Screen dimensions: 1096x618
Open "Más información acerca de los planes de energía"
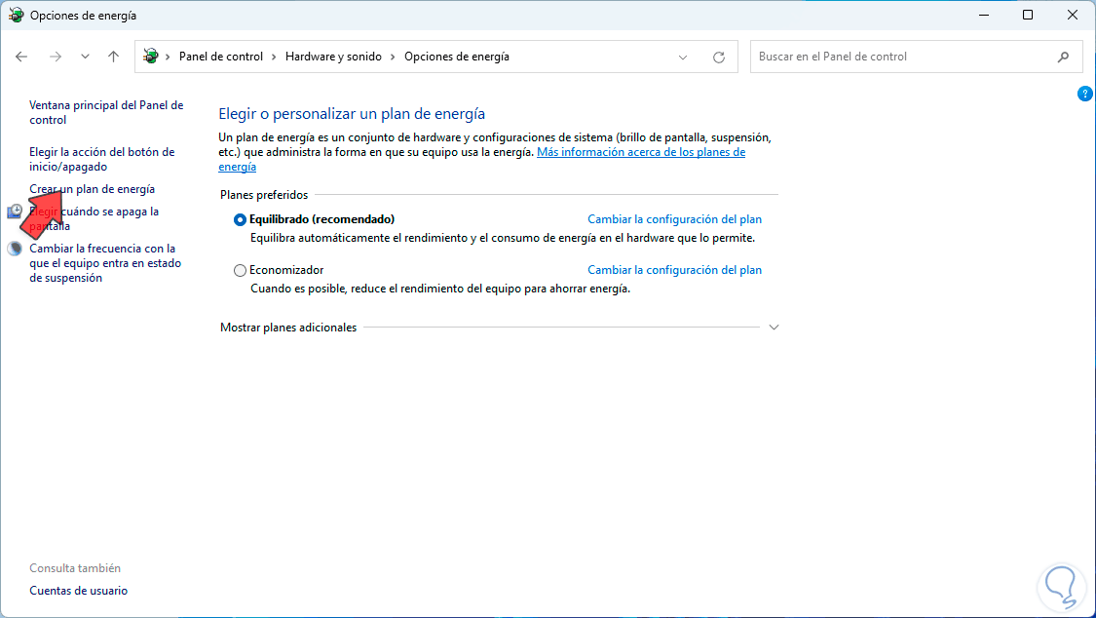pos(481,160)
